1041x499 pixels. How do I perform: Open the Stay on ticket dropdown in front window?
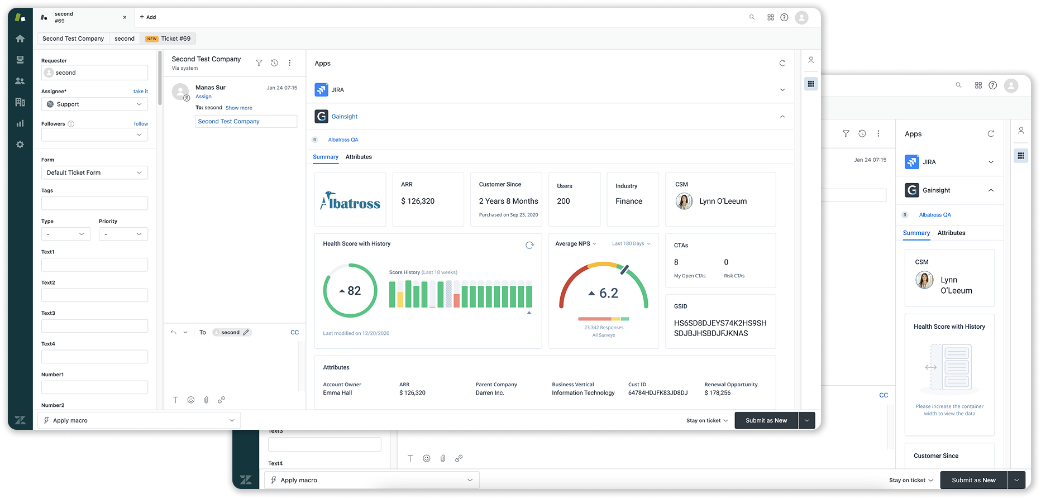(707, 421)
